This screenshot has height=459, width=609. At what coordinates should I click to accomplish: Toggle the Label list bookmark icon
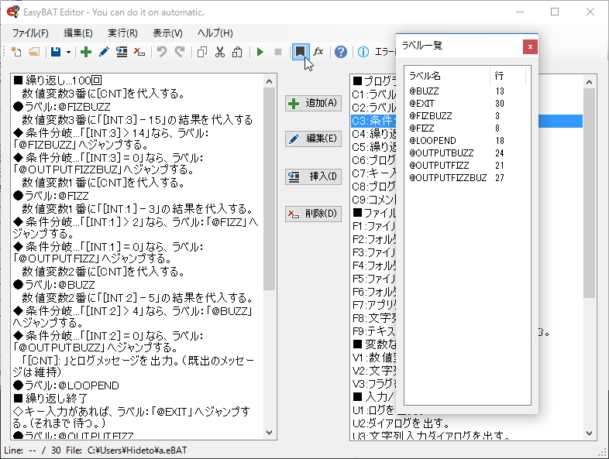300,52
